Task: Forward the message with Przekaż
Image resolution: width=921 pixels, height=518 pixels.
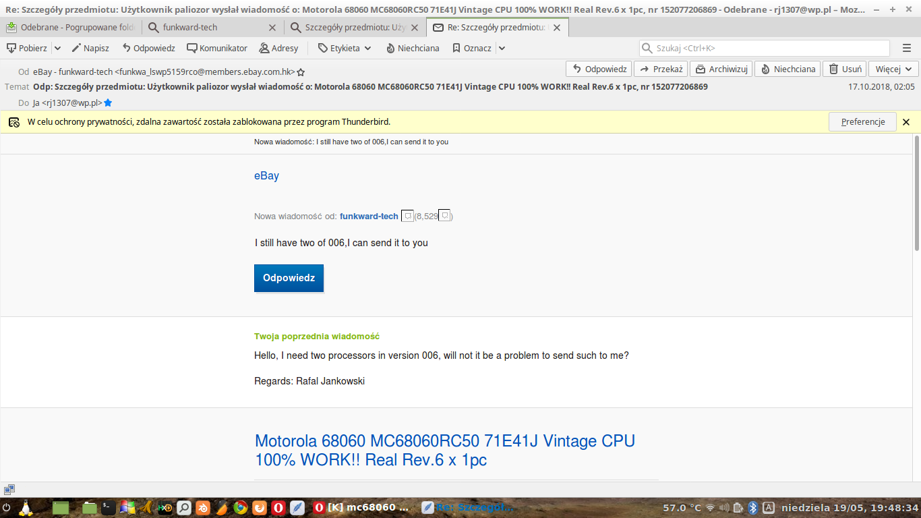Action: [660, 69]
